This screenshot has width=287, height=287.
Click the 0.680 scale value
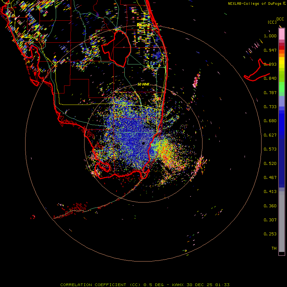(270, 121)
